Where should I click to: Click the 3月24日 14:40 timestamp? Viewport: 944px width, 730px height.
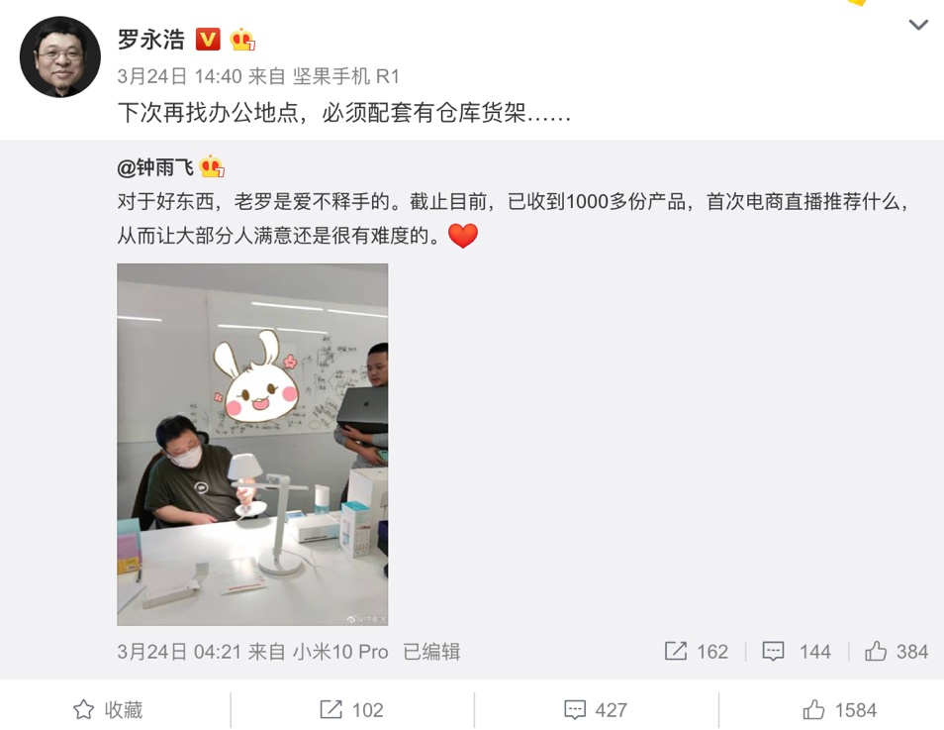click(179, 76)
